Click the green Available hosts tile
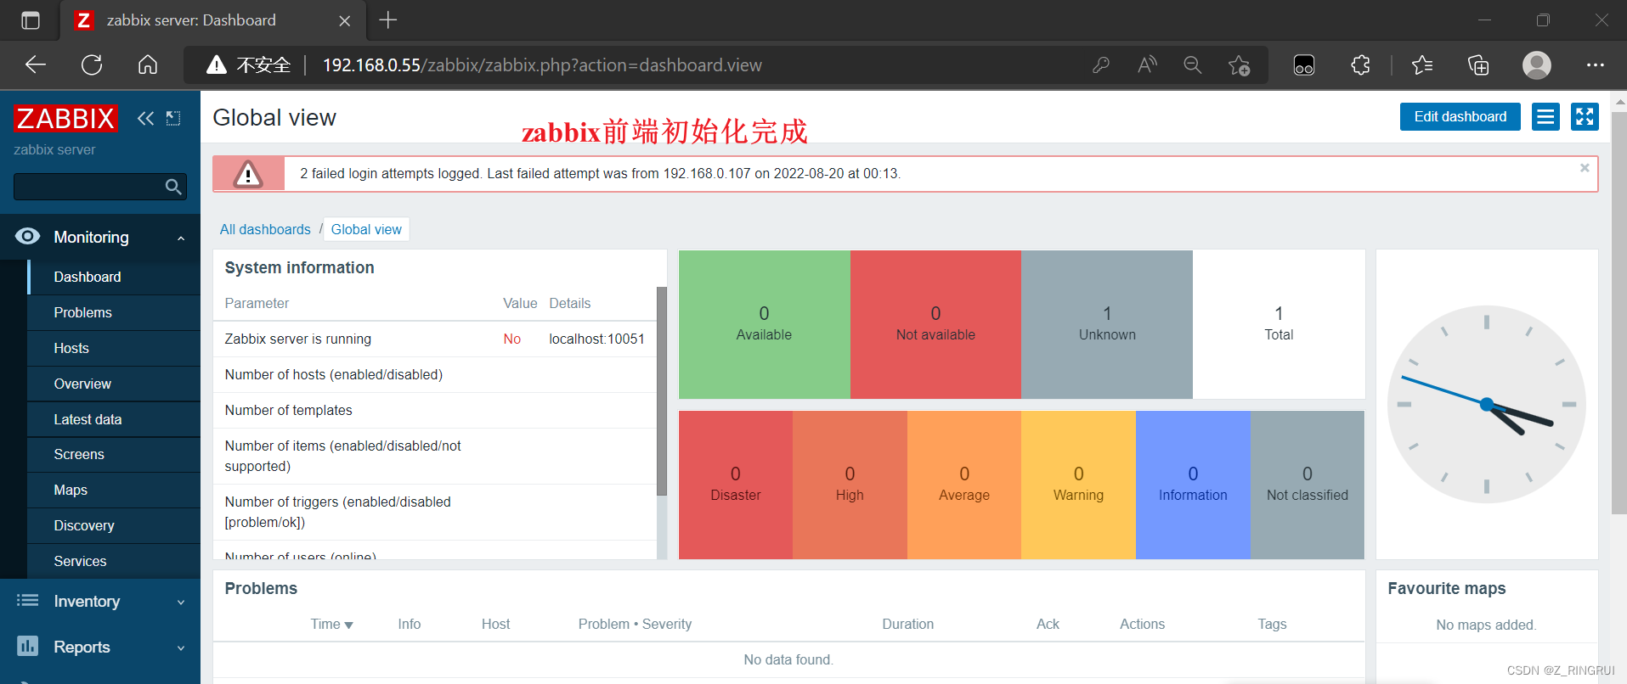Image resolution: width=1627 pixels, height=684 pixels. (764, 323)
